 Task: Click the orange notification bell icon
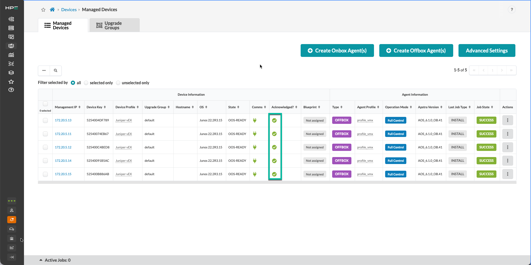point(12,220)
